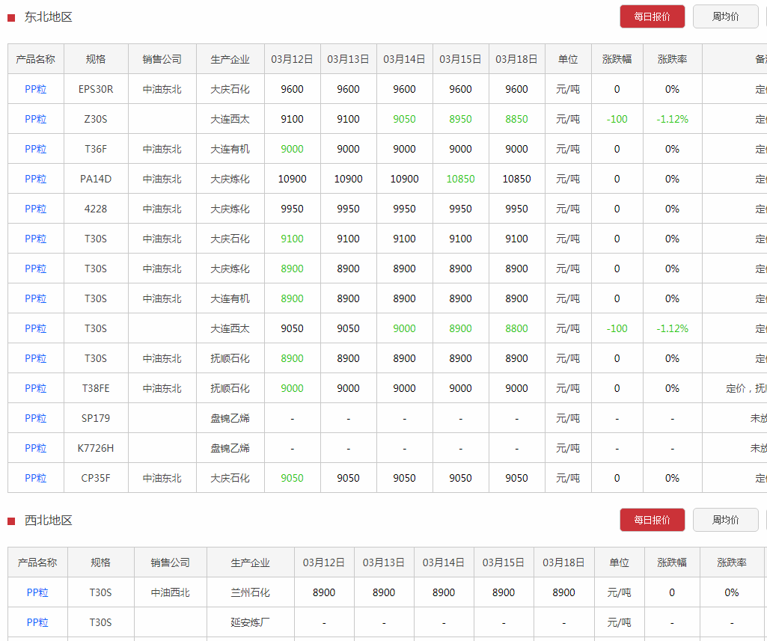Click 涨跌率 header in 东北地区 table

click(673, 59)
